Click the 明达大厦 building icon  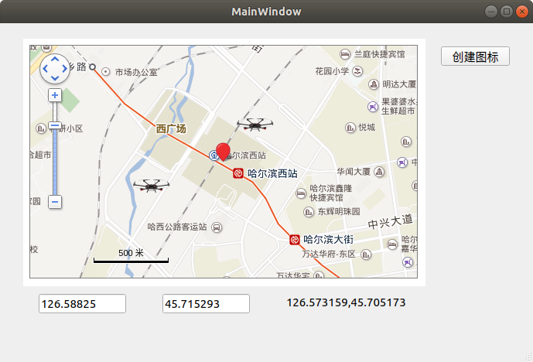coord(374,84)
